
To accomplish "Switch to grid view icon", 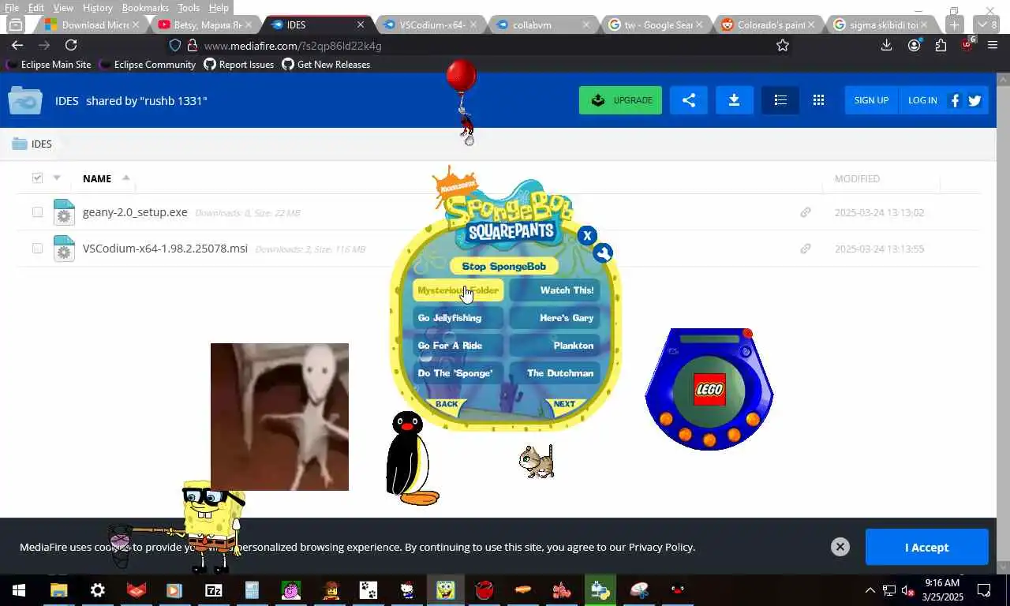I will [818, 100].
